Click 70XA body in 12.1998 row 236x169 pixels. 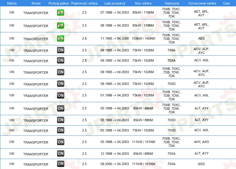(x=171, y=154)
